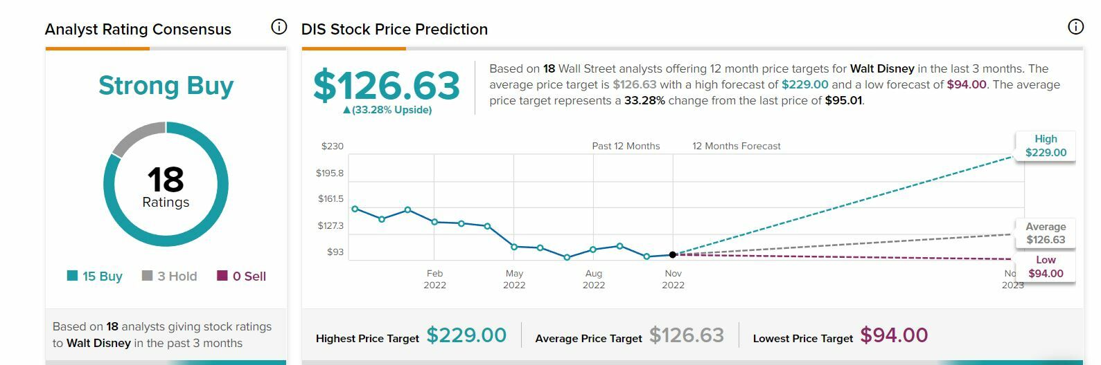Click the teal Buy legend square

(x=72, y=276)
